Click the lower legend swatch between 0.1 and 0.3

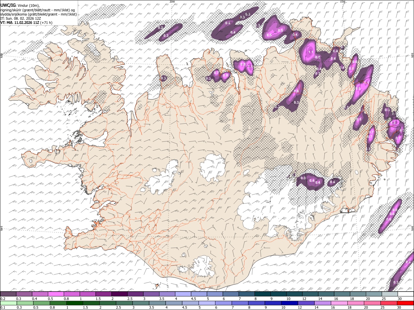point(8,303)
